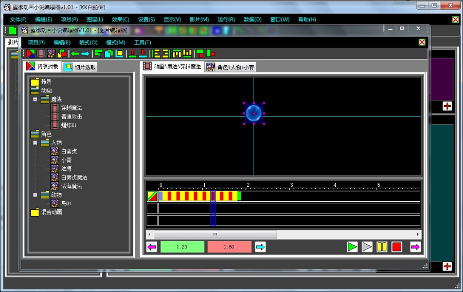463x292 pixels.
Task: Click the green 1:20 frame field
Action: (182, 247)
